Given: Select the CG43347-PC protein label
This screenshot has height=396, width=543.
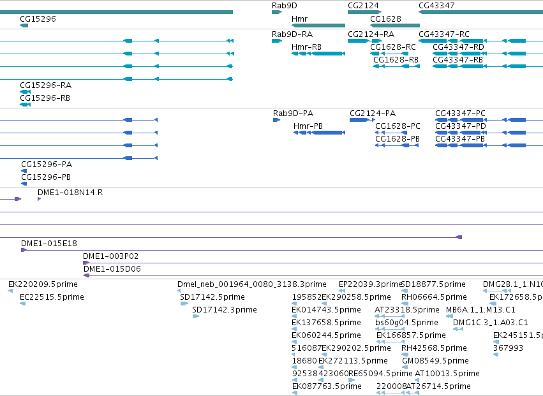Looking at the screenshot, I should point(460,114).
